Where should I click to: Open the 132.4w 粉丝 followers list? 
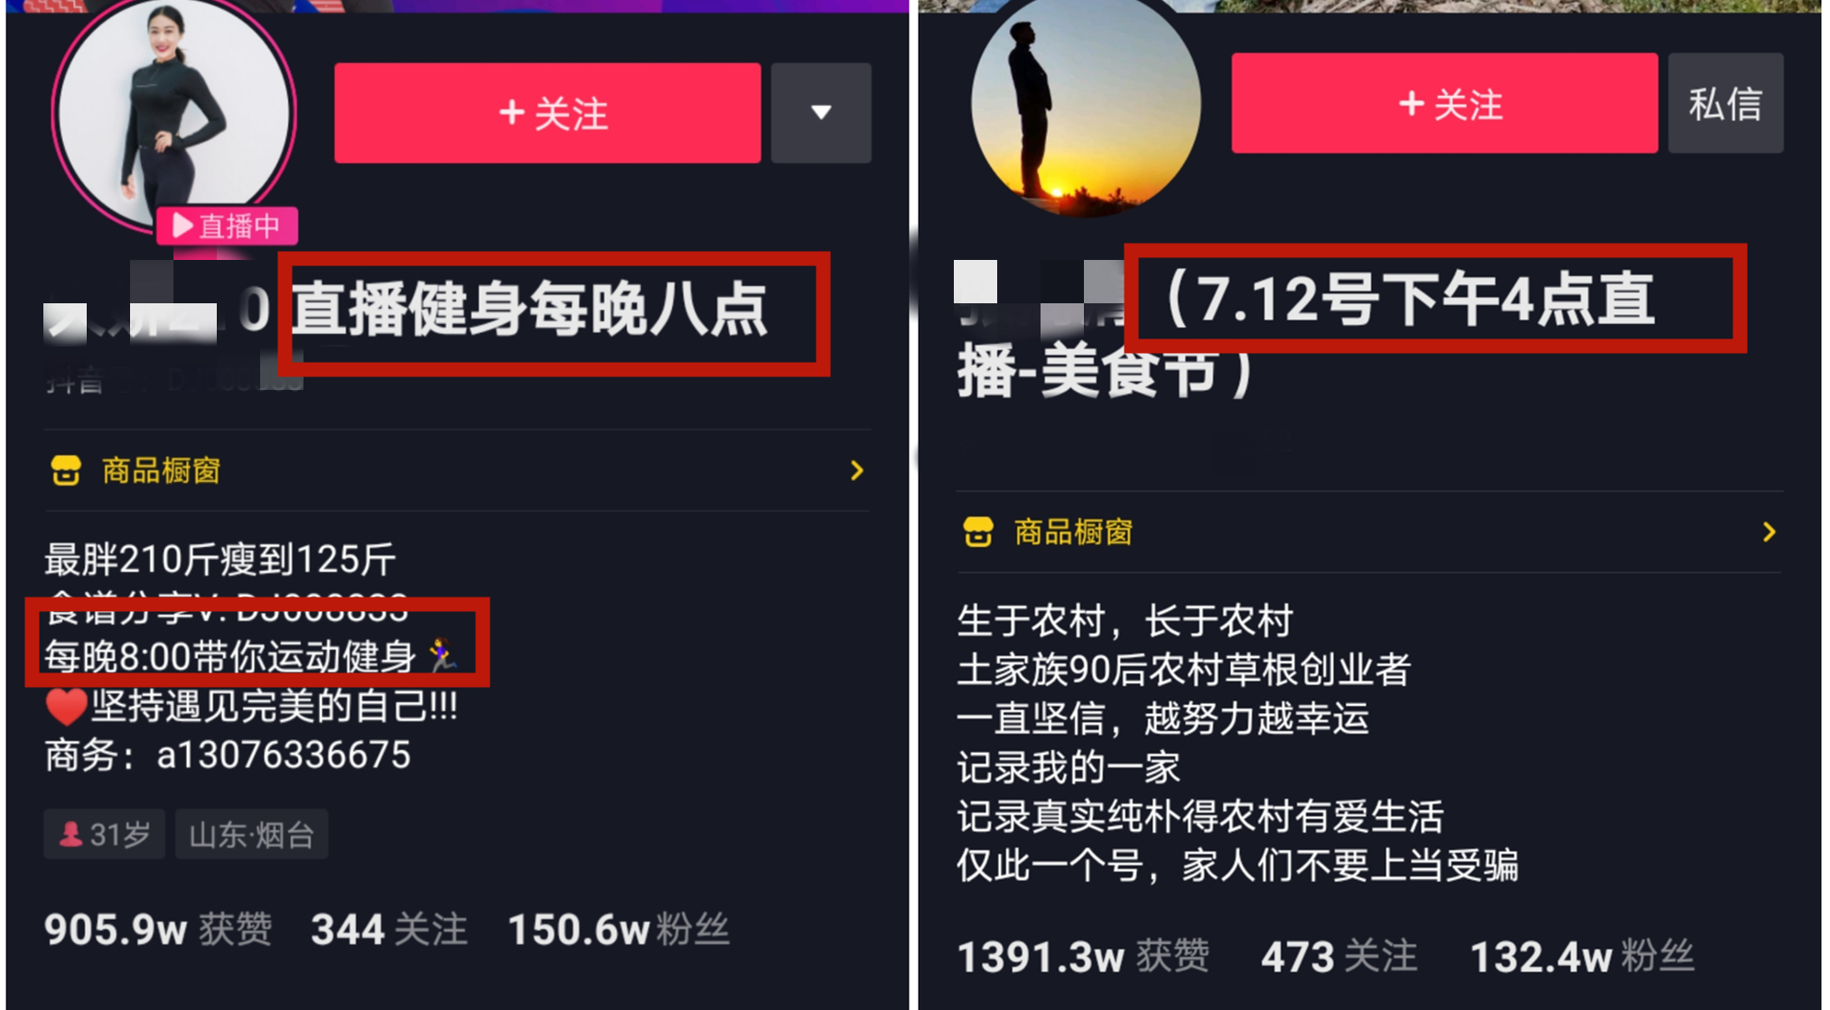[x=1583, y=956]
